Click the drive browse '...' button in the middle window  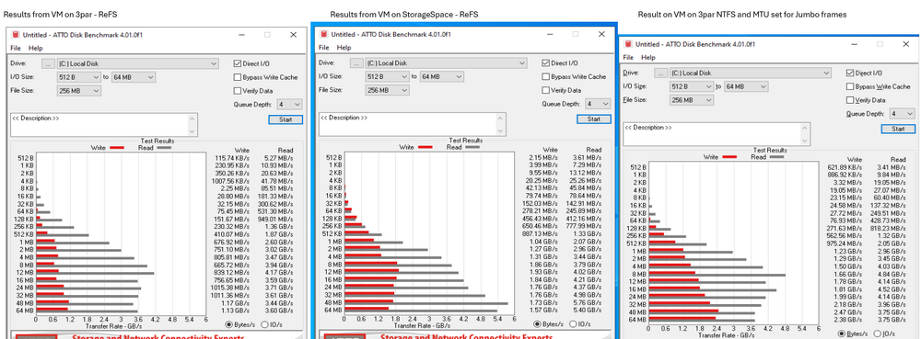[x=356, y=63]
